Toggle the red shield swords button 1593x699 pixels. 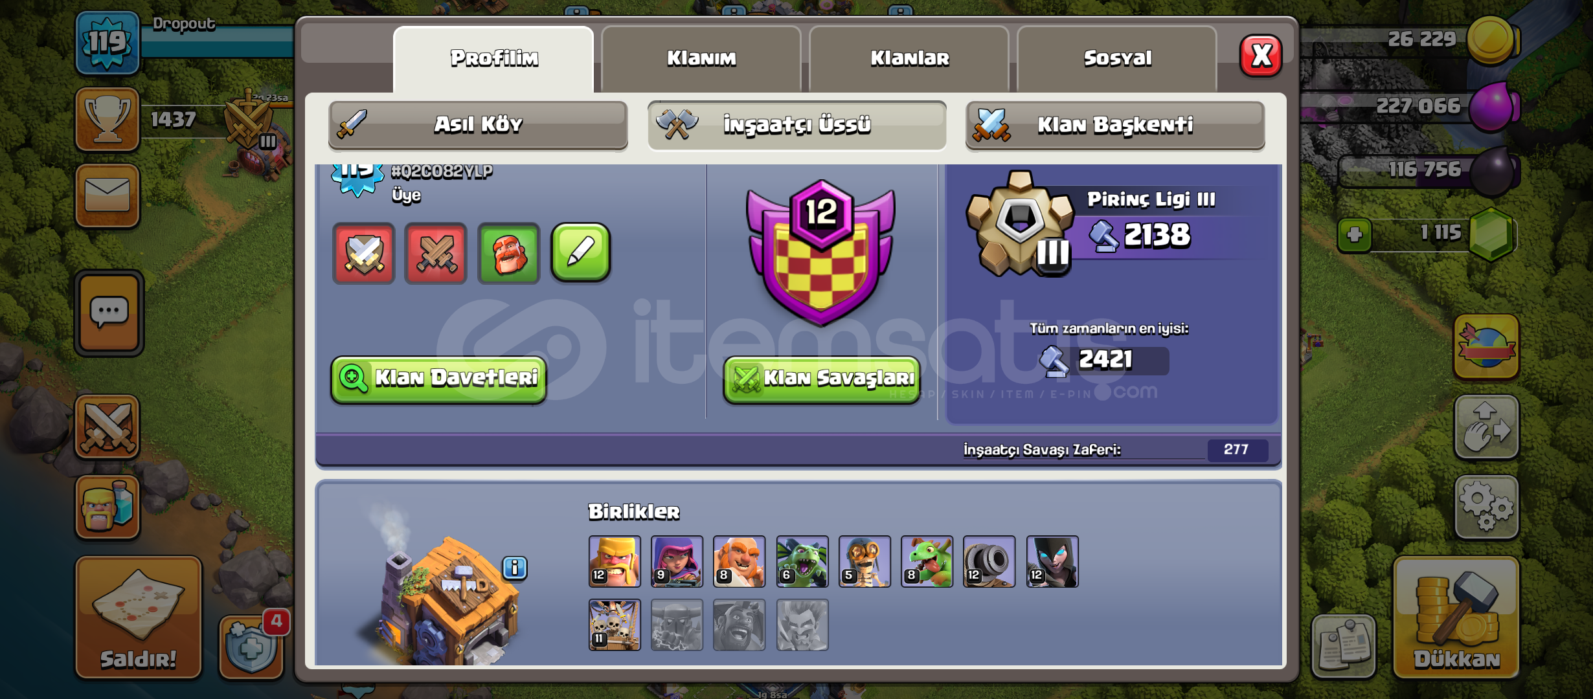tap(363, 253)
